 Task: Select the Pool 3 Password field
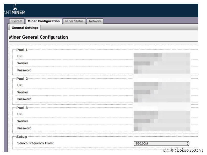[162, 128]
